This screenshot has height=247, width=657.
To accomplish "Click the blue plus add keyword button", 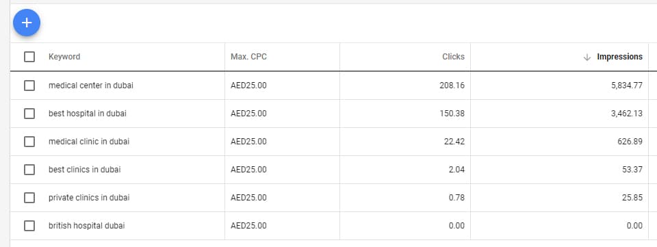I will pyautogui.click(x=27, y=23).
